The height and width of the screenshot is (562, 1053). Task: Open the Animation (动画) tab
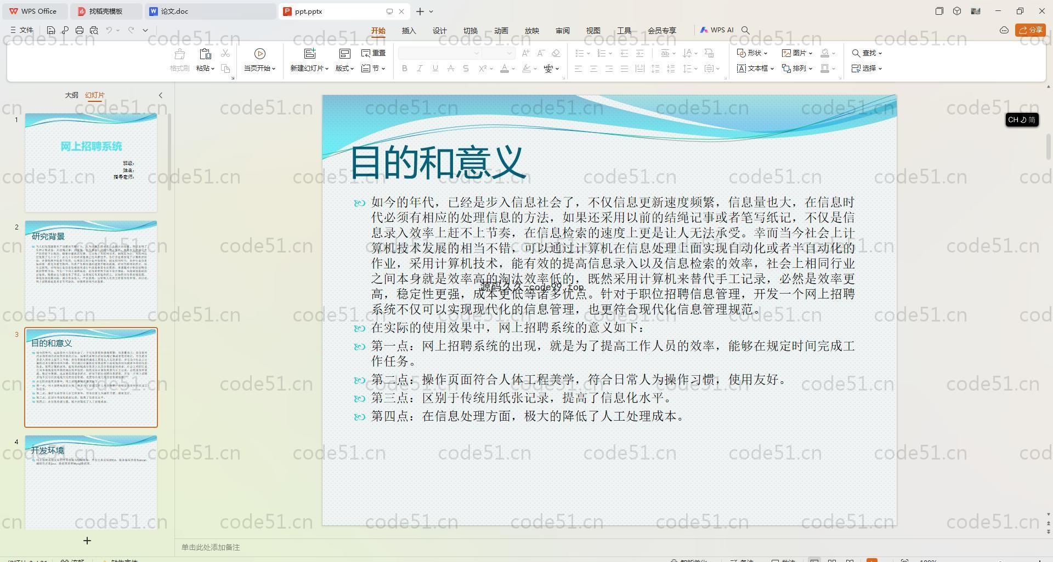501,31
